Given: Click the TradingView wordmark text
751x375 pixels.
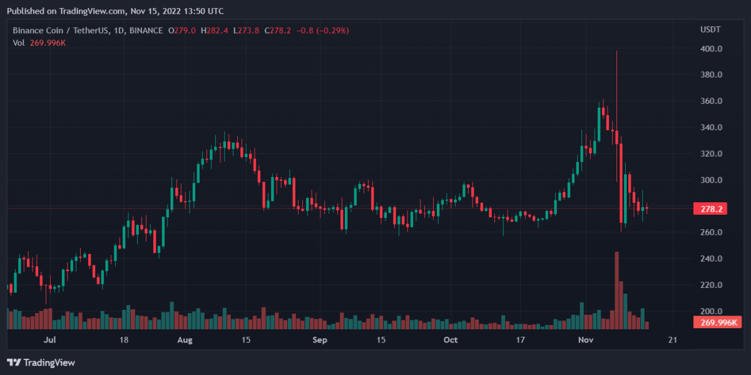Looking at the screenshot, I should pos(49,362).
